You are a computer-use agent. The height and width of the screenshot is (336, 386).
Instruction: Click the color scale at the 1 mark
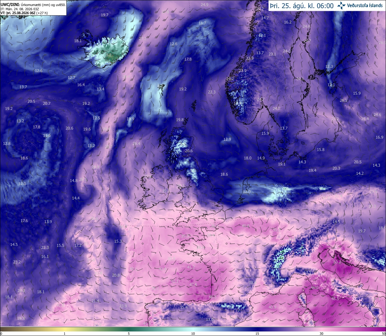tap(65, 331)
